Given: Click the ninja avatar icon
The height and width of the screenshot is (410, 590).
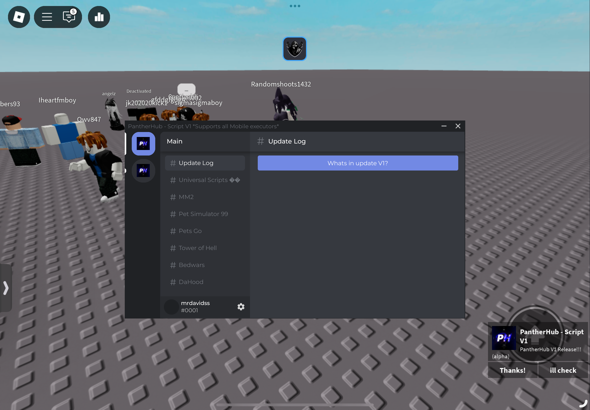Looking at the screenshot, I should pyautogui.click(x=294, y=49).
